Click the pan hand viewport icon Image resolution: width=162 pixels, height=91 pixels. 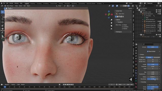click(111, 23)
